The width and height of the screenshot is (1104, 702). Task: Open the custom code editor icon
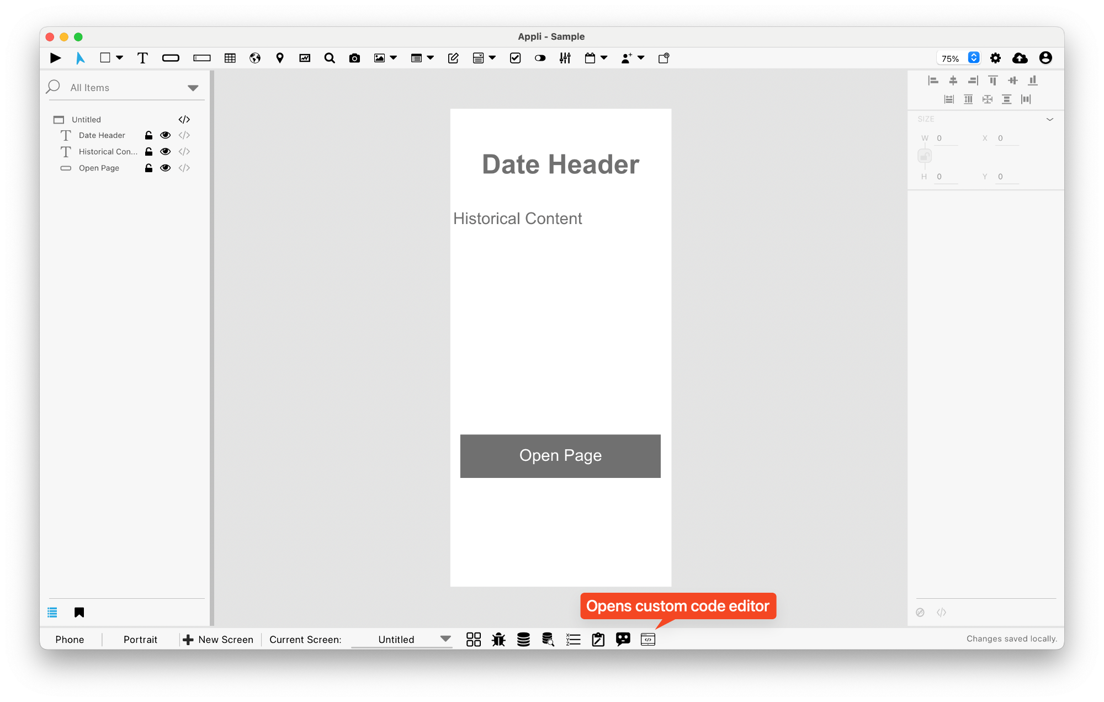tap(649, 639)
